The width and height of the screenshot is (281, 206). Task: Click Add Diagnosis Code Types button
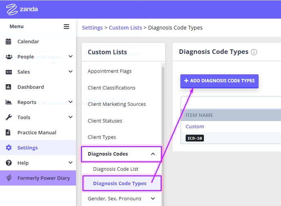click(219, 81)
